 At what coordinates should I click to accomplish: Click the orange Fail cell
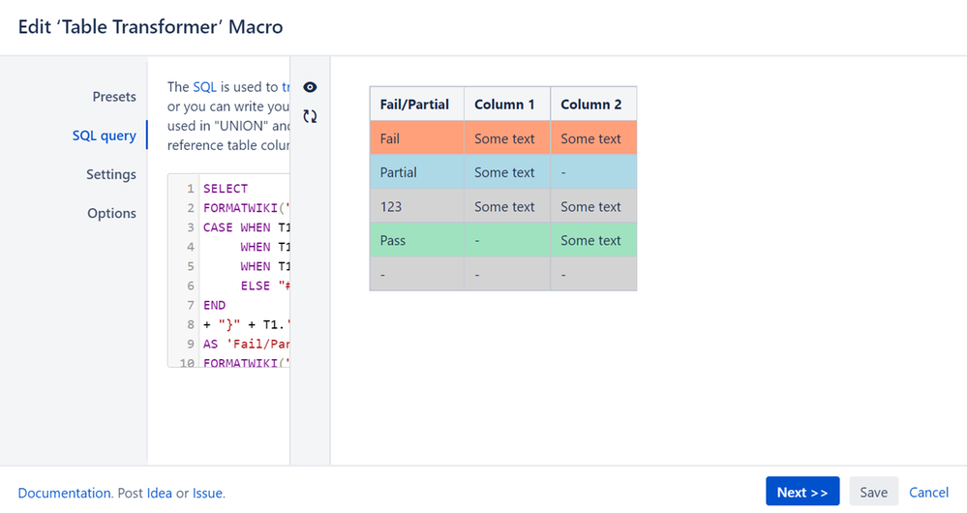coord(416,138)
